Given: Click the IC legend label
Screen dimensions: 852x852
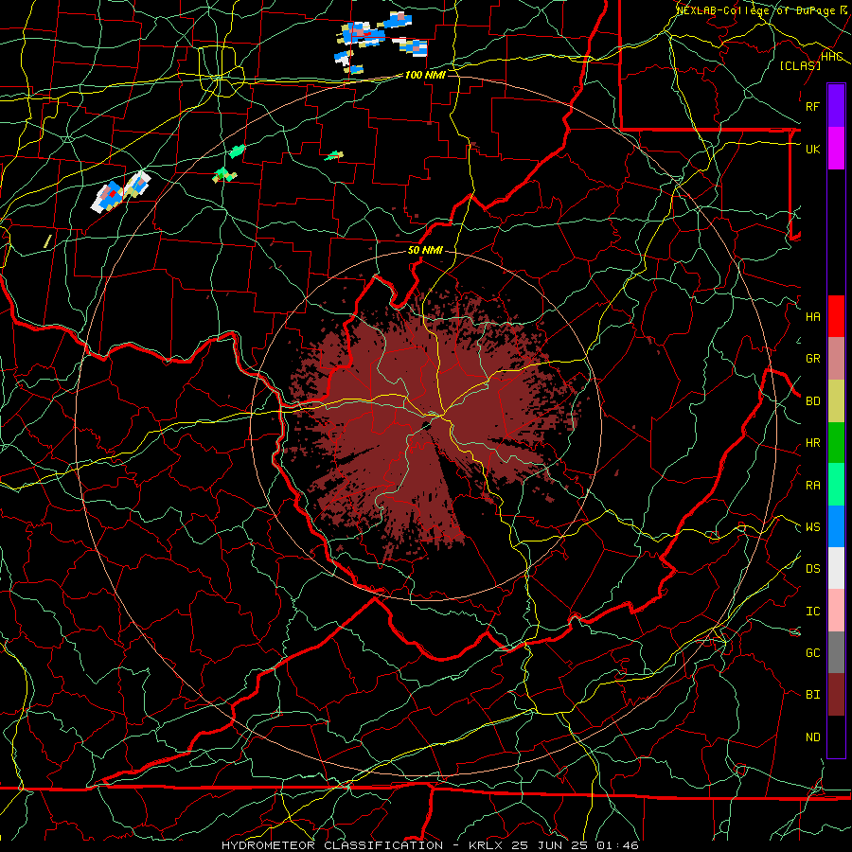Looking at the screenshot, I should click(812, 612).
